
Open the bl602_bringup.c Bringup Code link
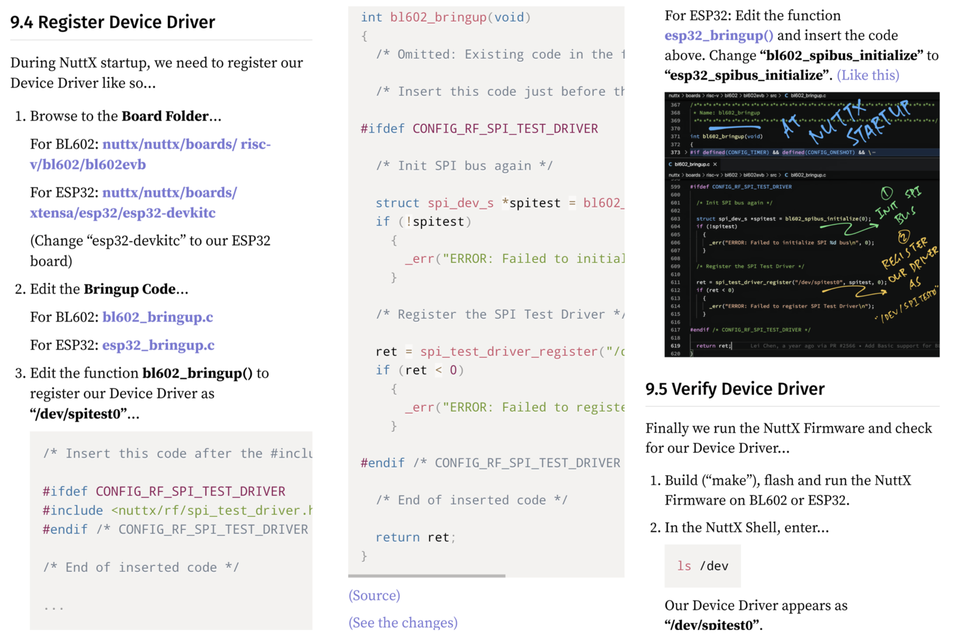[x=158, y=317]
